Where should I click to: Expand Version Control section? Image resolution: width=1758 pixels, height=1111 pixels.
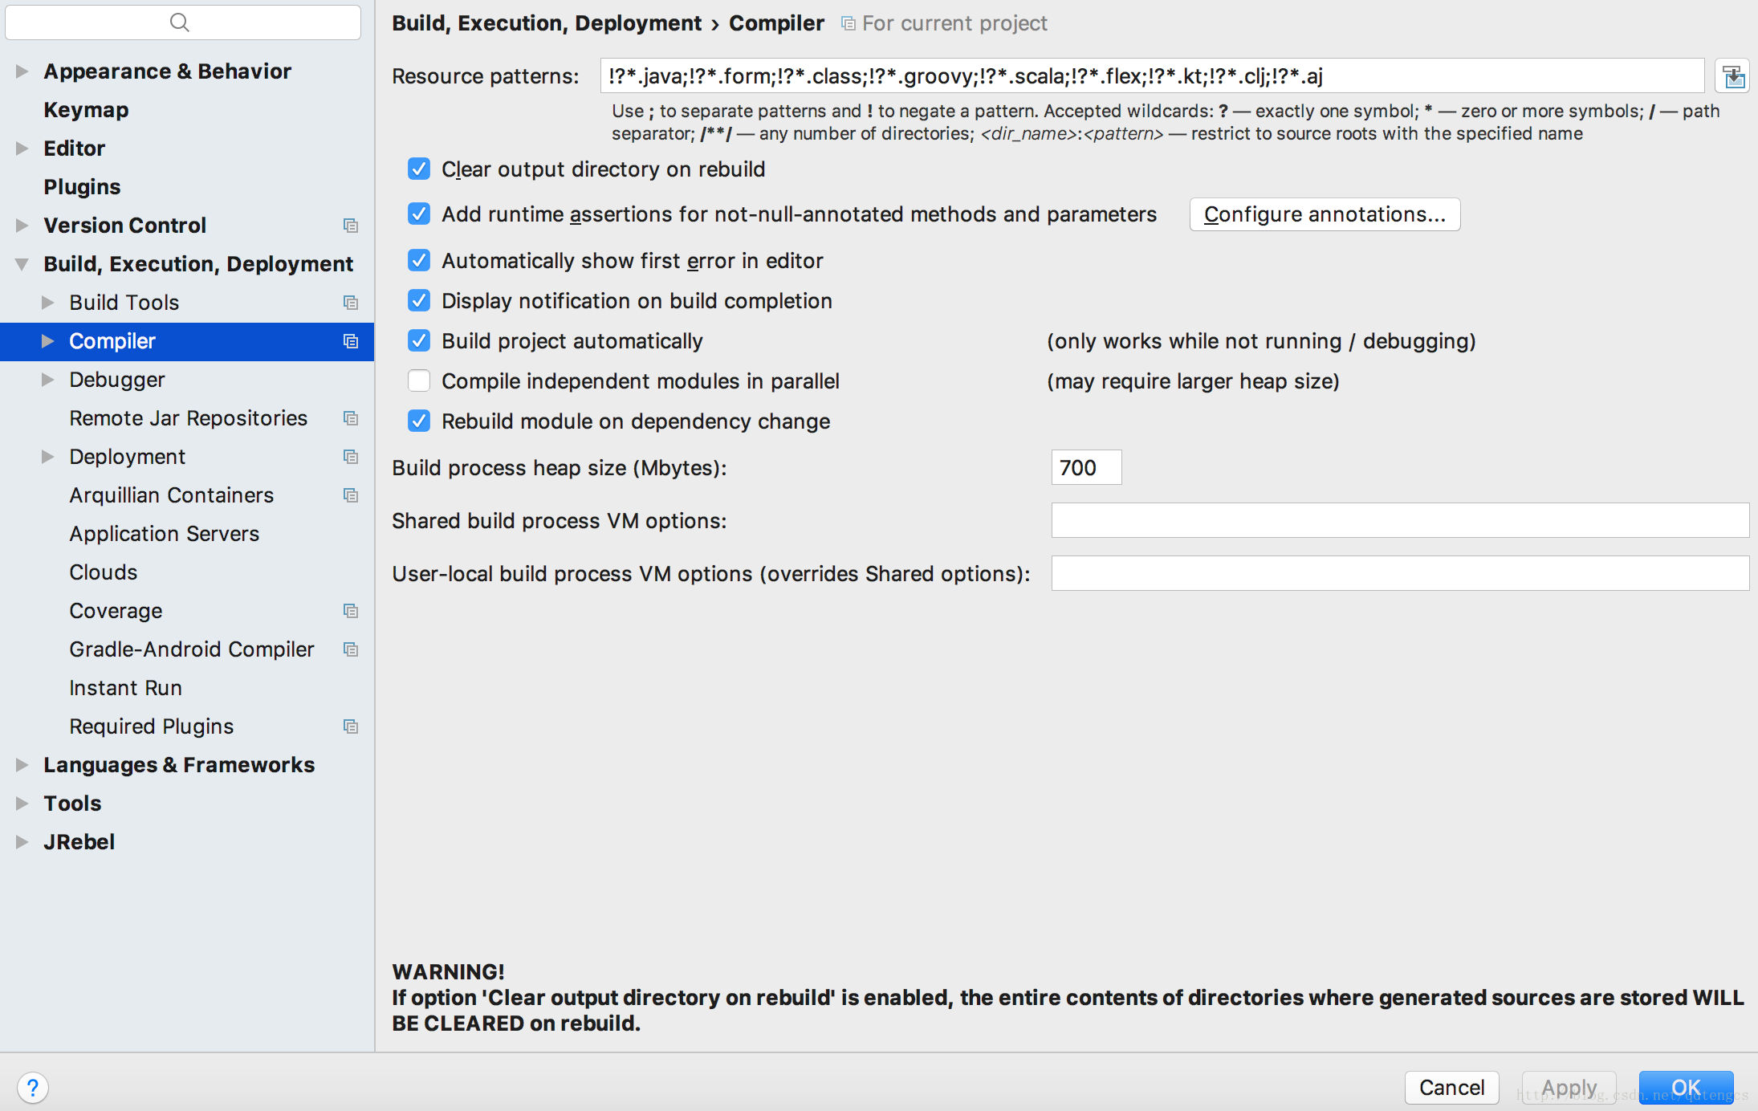click(x=22, y=226)
